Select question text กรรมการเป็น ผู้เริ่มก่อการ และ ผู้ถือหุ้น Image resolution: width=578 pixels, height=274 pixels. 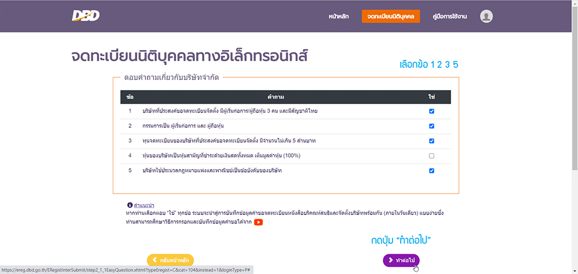(x=183, y=126)
